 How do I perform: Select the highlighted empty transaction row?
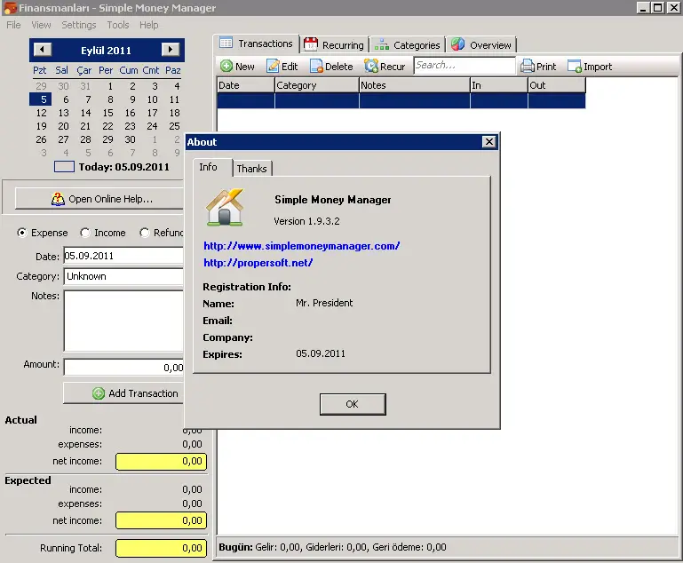pos(401,101)
